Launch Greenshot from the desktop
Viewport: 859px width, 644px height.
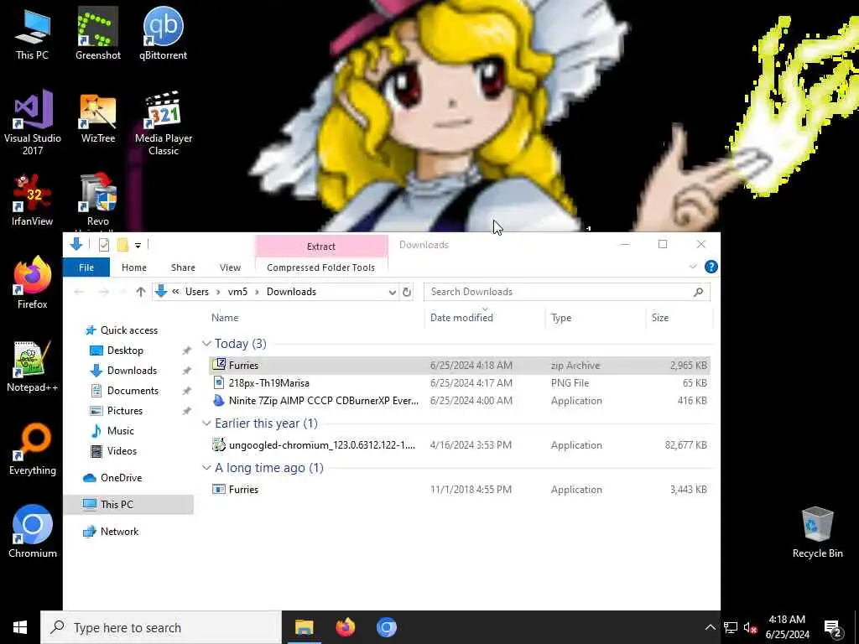coord(98,34)
